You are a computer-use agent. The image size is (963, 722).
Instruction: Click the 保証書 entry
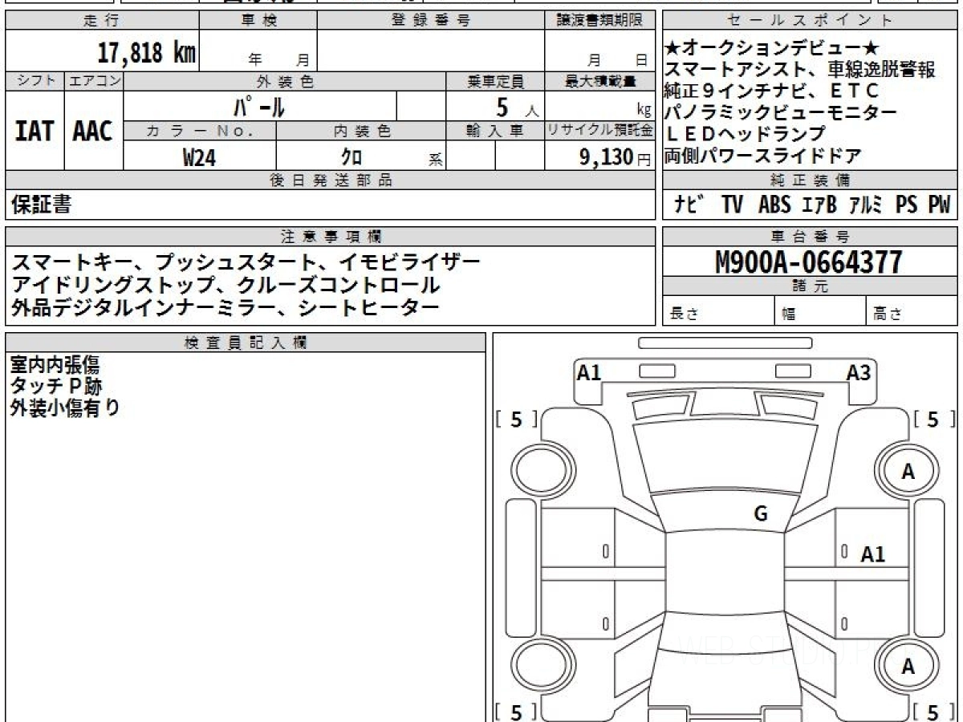[41, 205]
